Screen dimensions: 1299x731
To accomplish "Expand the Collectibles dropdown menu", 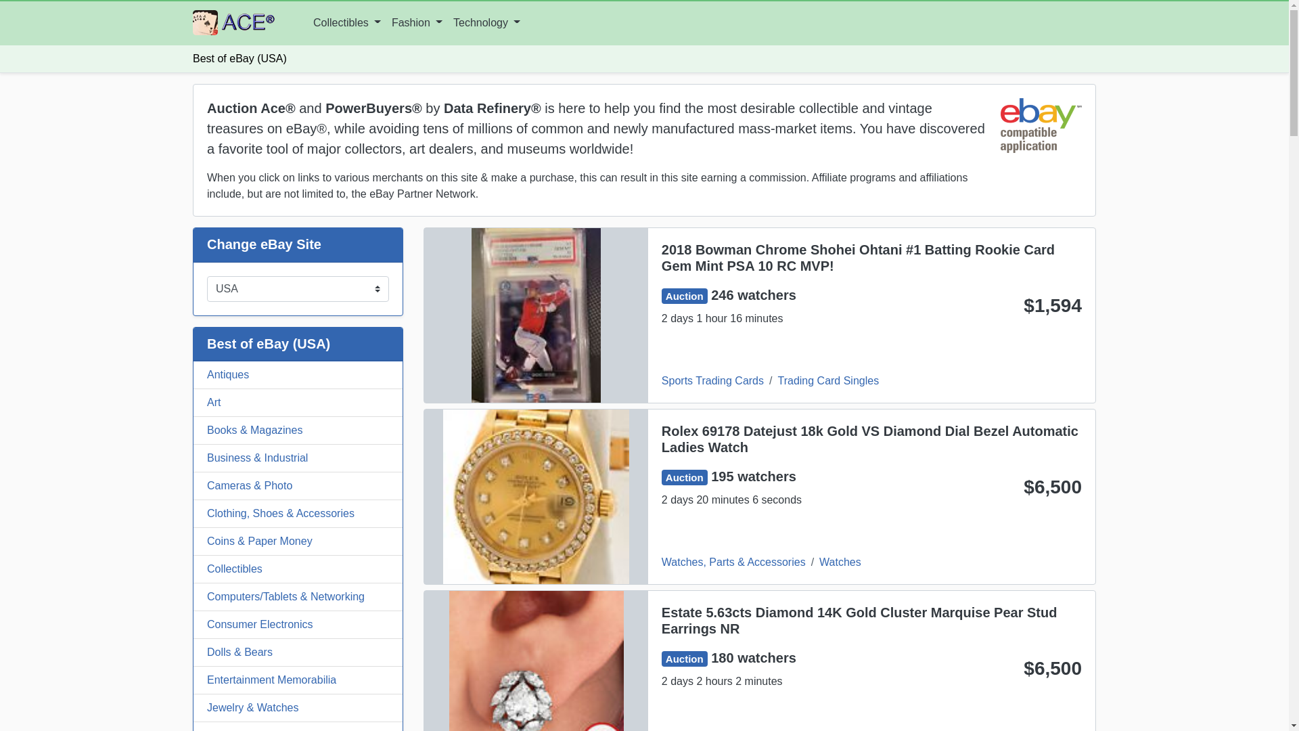I will coord(346,23).
